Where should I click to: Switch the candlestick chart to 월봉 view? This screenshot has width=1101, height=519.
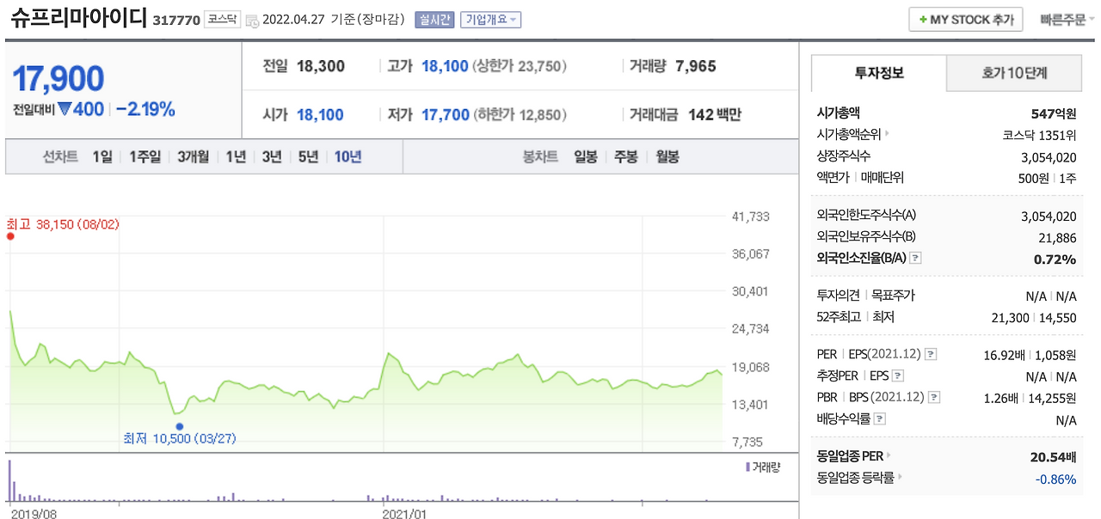(x=664, y=156)
